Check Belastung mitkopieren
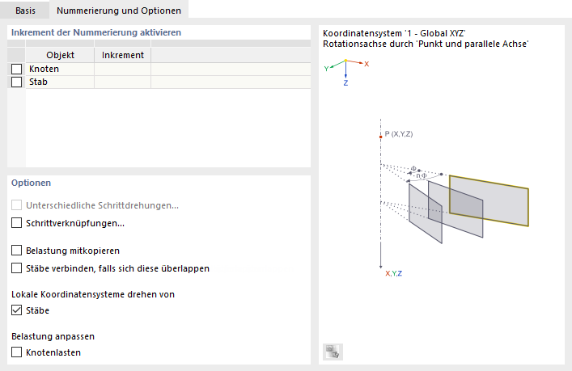The image size is (572, 371). tap(17, 251)
